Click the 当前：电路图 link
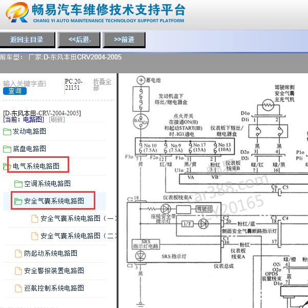 [24, 119]
